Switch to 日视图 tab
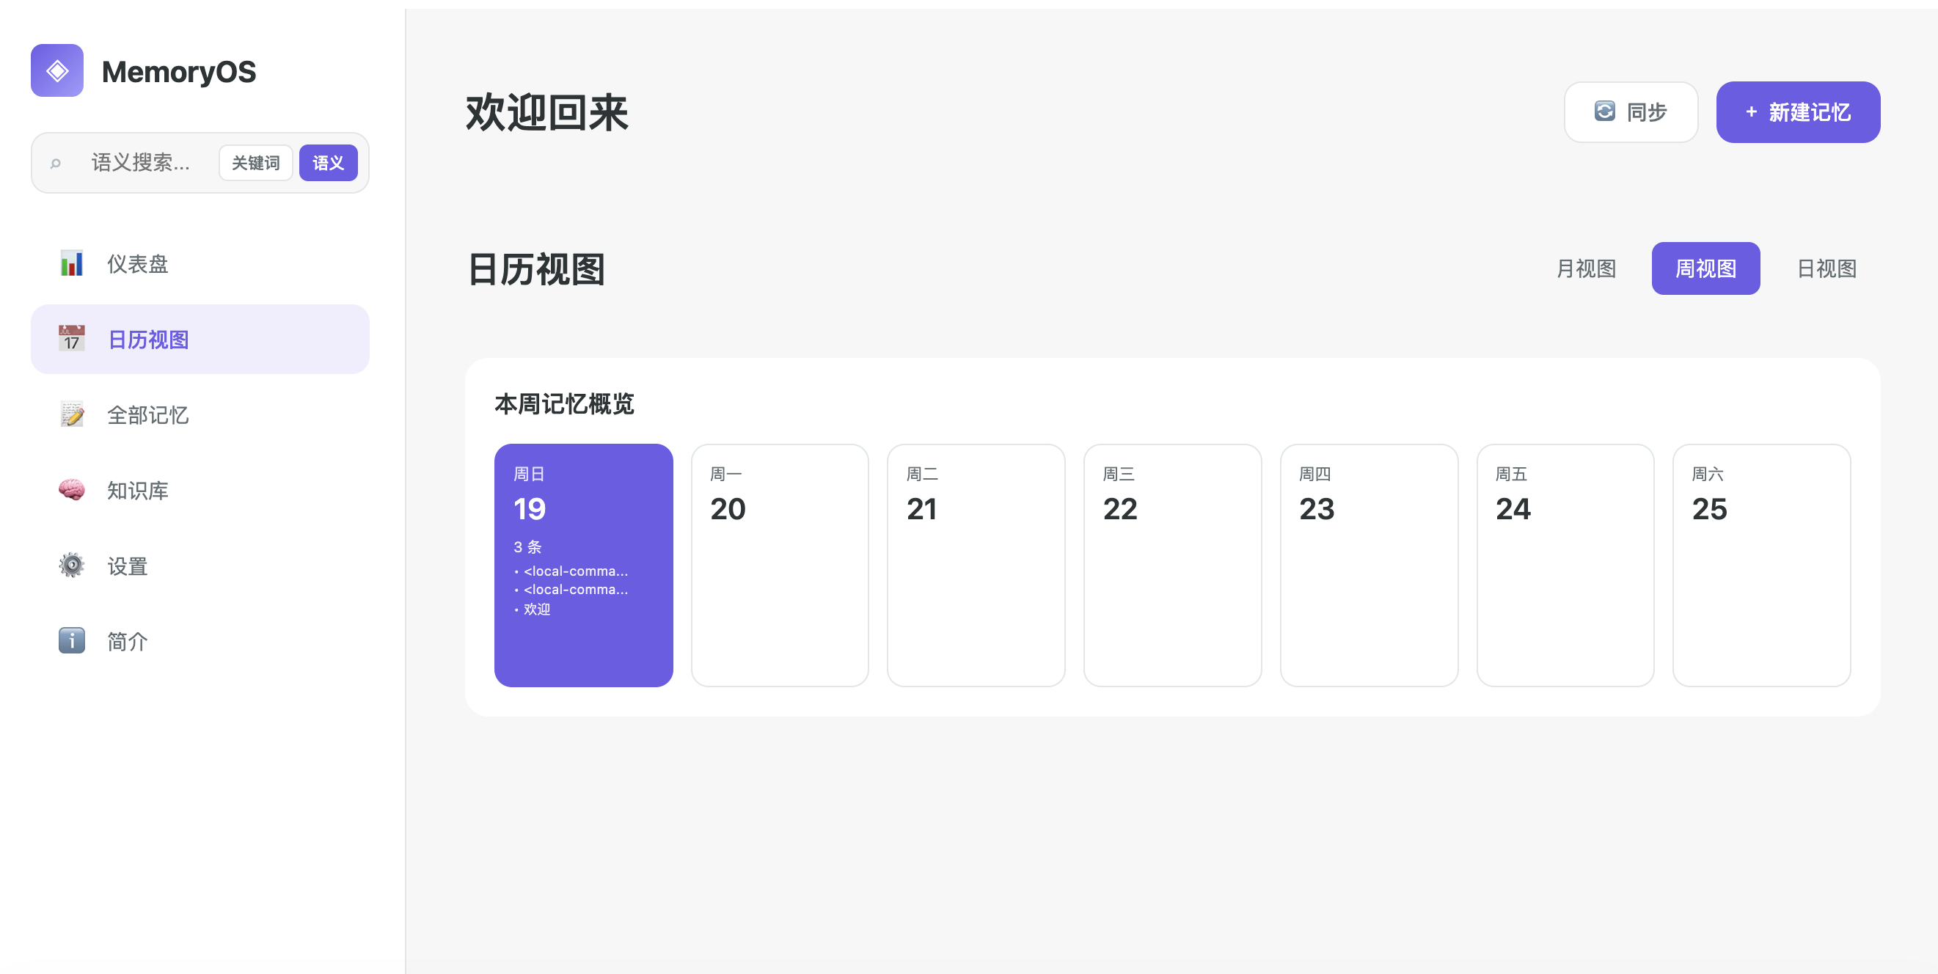 tap(1826, 268)
